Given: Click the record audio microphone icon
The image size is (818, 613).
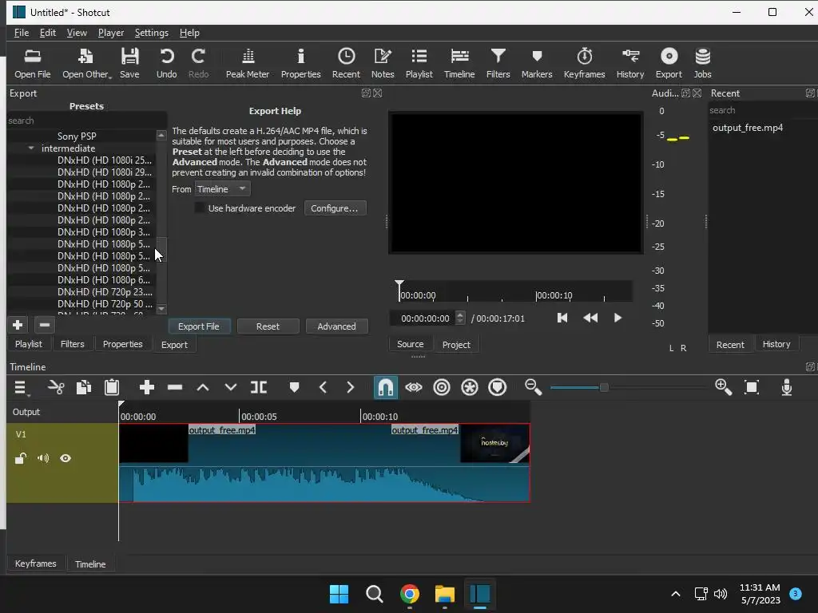Looking at the screenshot, I should (787, 387).
